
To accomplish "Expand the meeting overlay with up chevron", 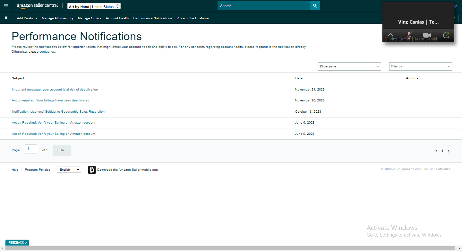I will coord(390,35).
